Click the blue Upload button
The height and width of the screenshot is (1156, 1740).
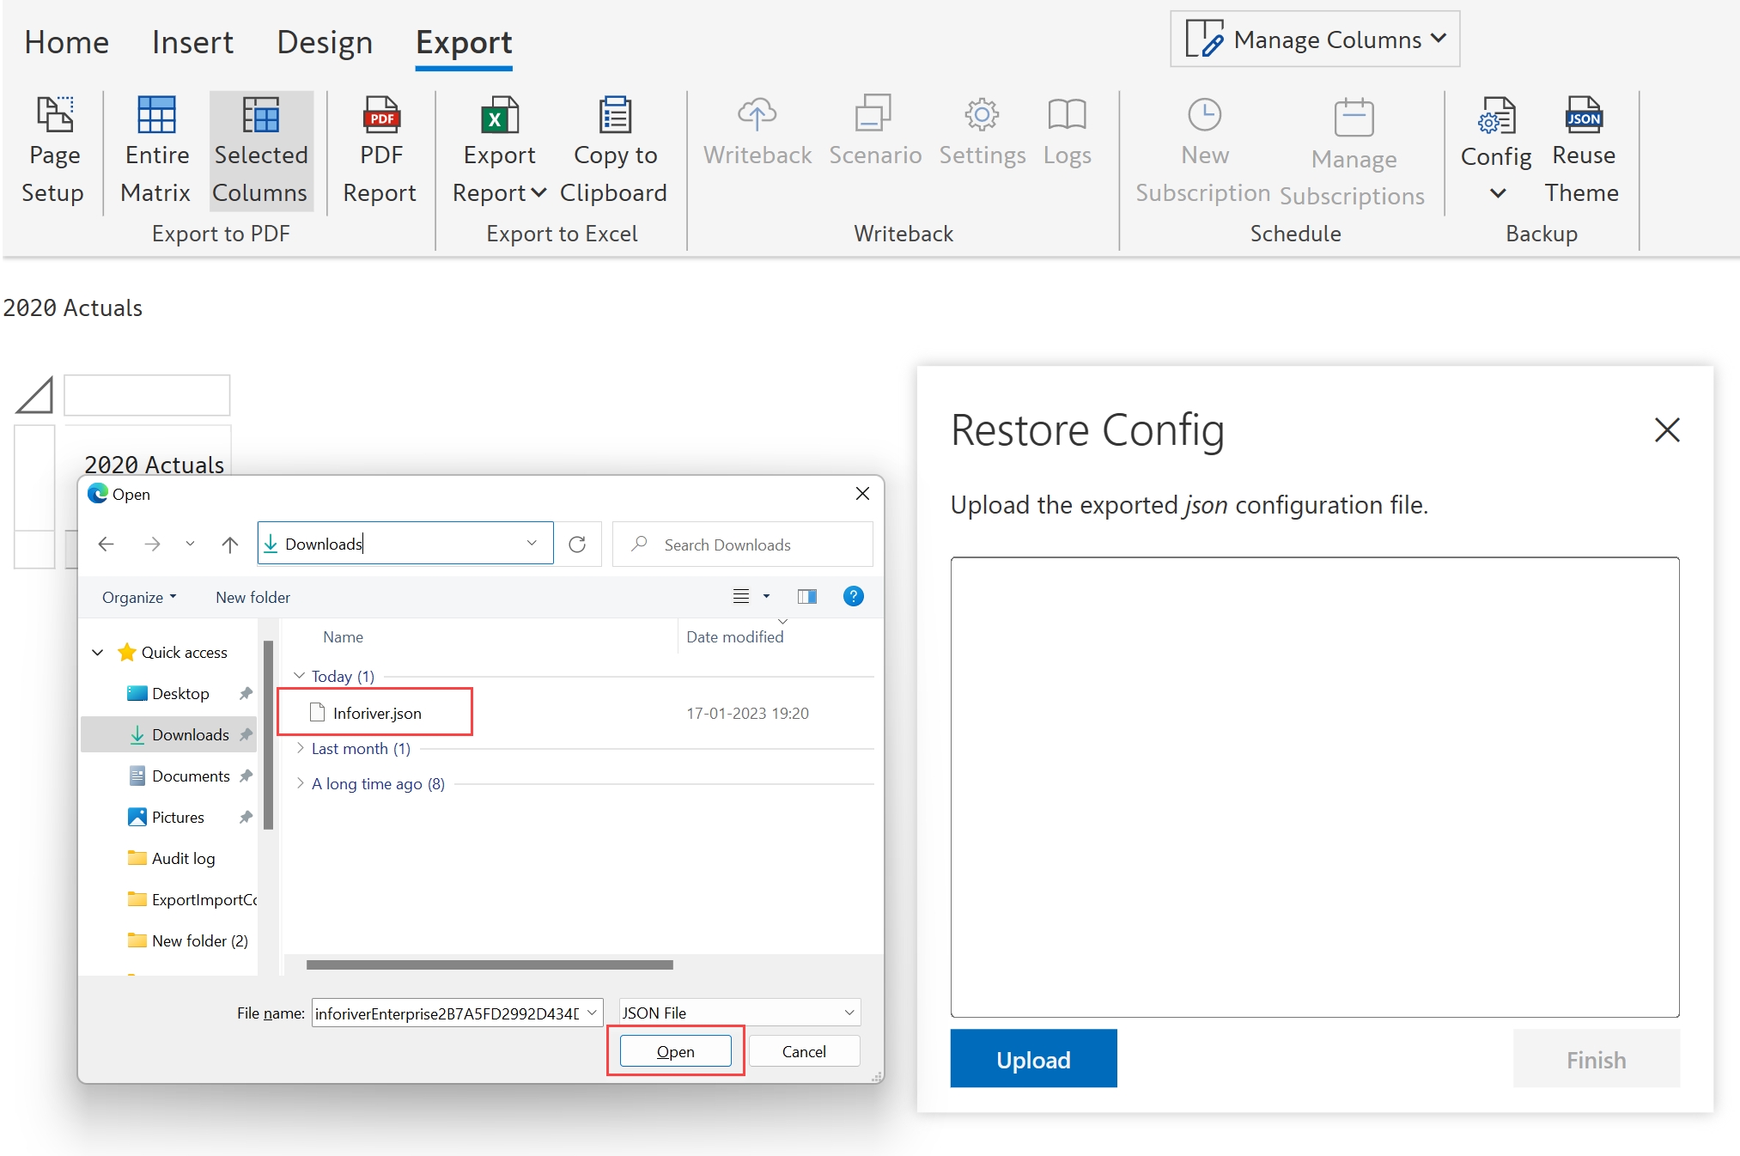pos(1033,1059)
